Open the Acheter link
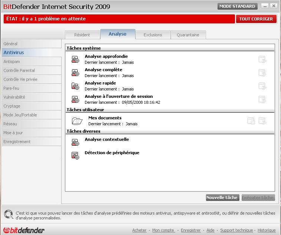This screenshot has width=281, height=235. (x=139, y=230)
